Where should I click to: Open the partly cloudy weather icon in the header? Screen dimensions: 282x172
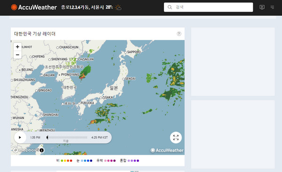coord(118,7)
